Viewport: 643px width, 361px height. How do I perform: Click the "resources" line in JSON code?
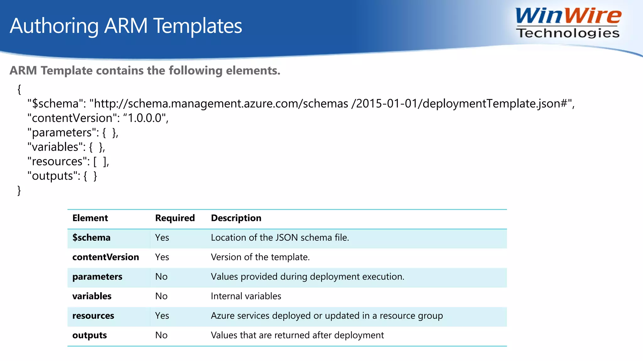[68, 161]
